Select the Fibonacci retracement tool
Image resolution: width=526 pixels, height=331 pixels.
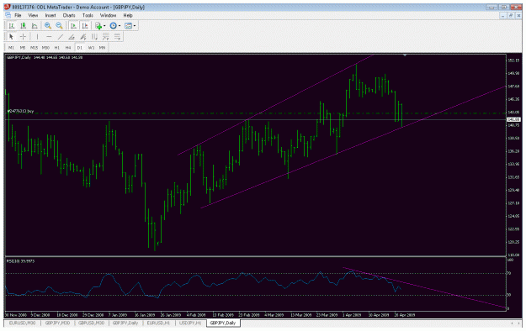(106, 36)
